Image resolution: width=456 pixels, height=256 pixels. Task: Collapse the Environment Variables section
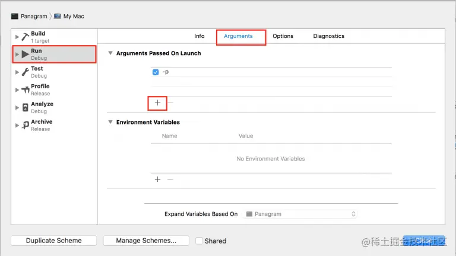[x=110, y=123]
